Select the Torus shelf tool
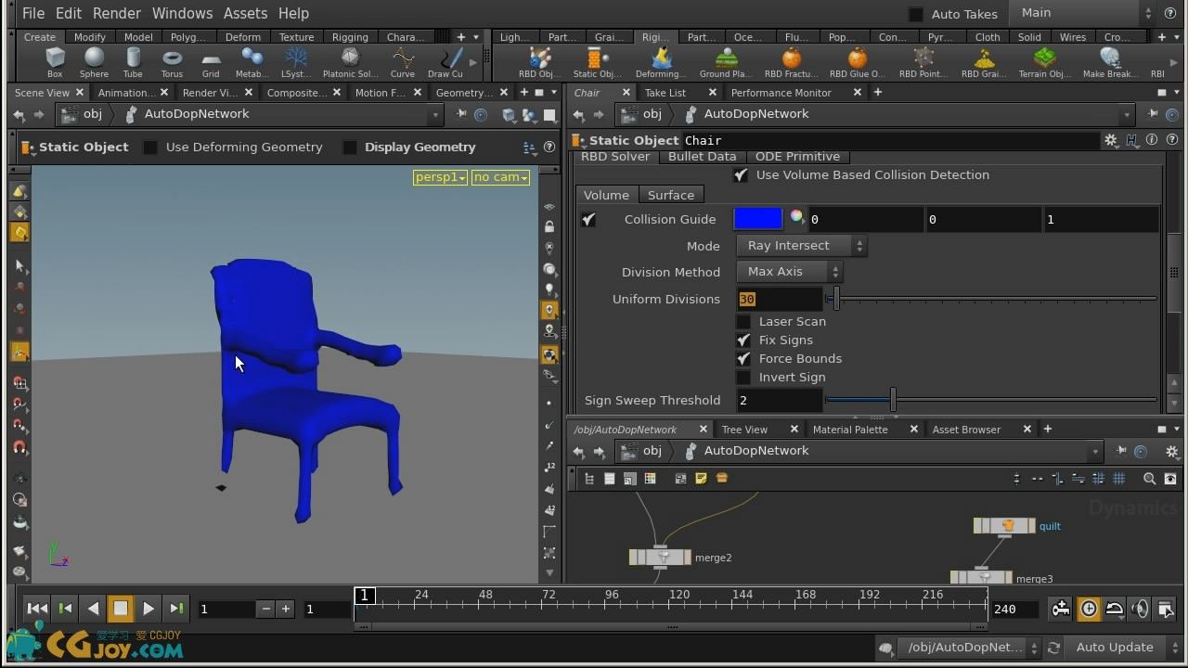1188x668 pixels. (x=172, y=62)
